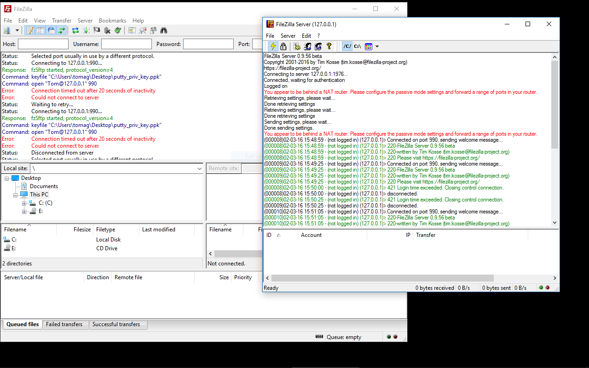
Task: Switch to the Failed transfers tab
Action: (64, 324)
